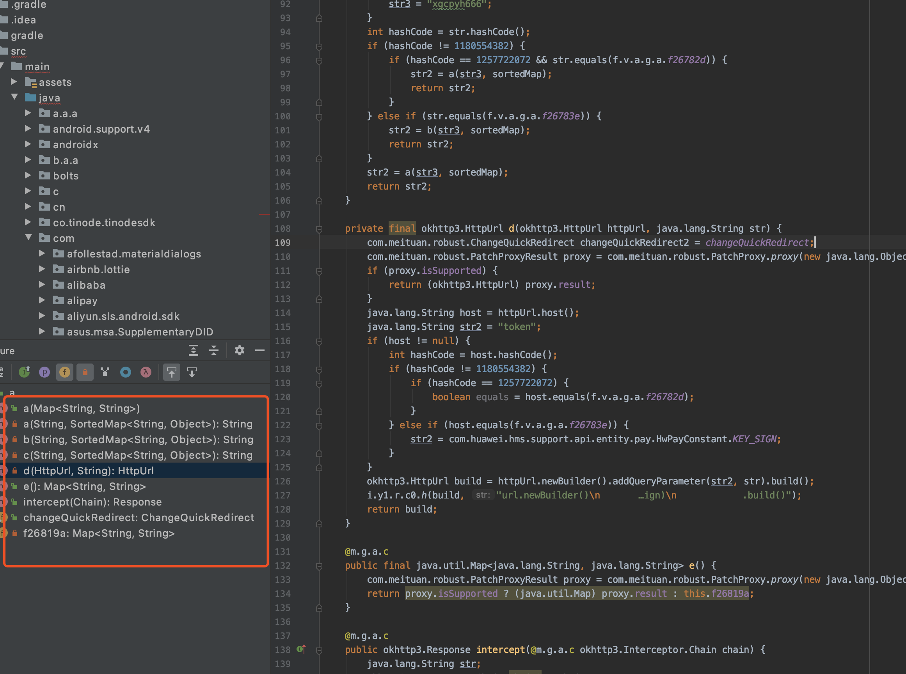The width and height of the screenshot is (906, 674).
Task: Click the assets folder icon
Action: coord(30,82)
